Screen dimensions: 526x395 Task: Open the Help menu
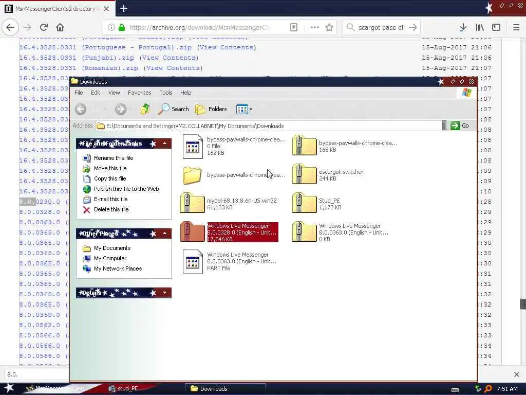185,93
